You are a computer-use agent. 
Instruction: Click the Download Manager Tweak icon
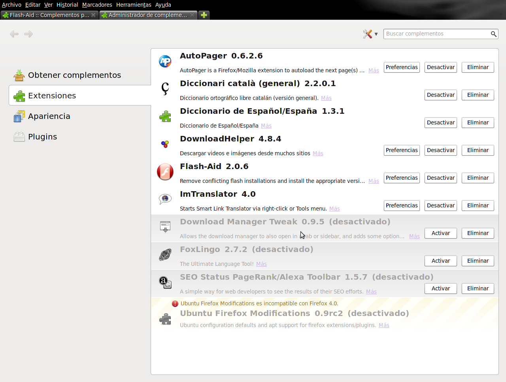pos(165,227)
